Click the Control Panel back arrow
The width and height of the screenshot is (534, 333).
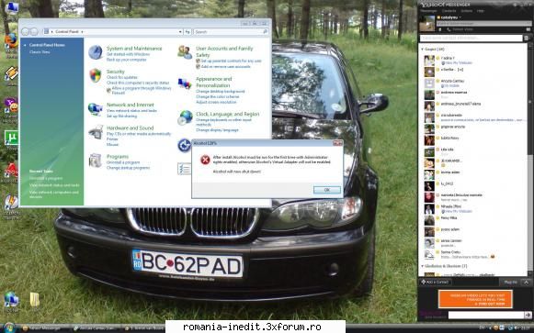(x=25, y=31)
